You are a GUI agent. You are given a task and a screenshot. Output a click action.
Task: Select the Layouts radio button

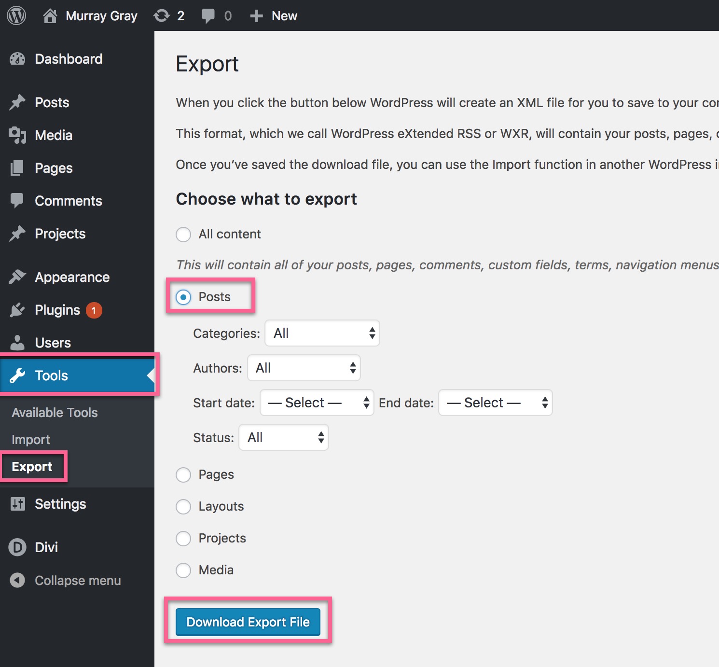pos(183,507)
